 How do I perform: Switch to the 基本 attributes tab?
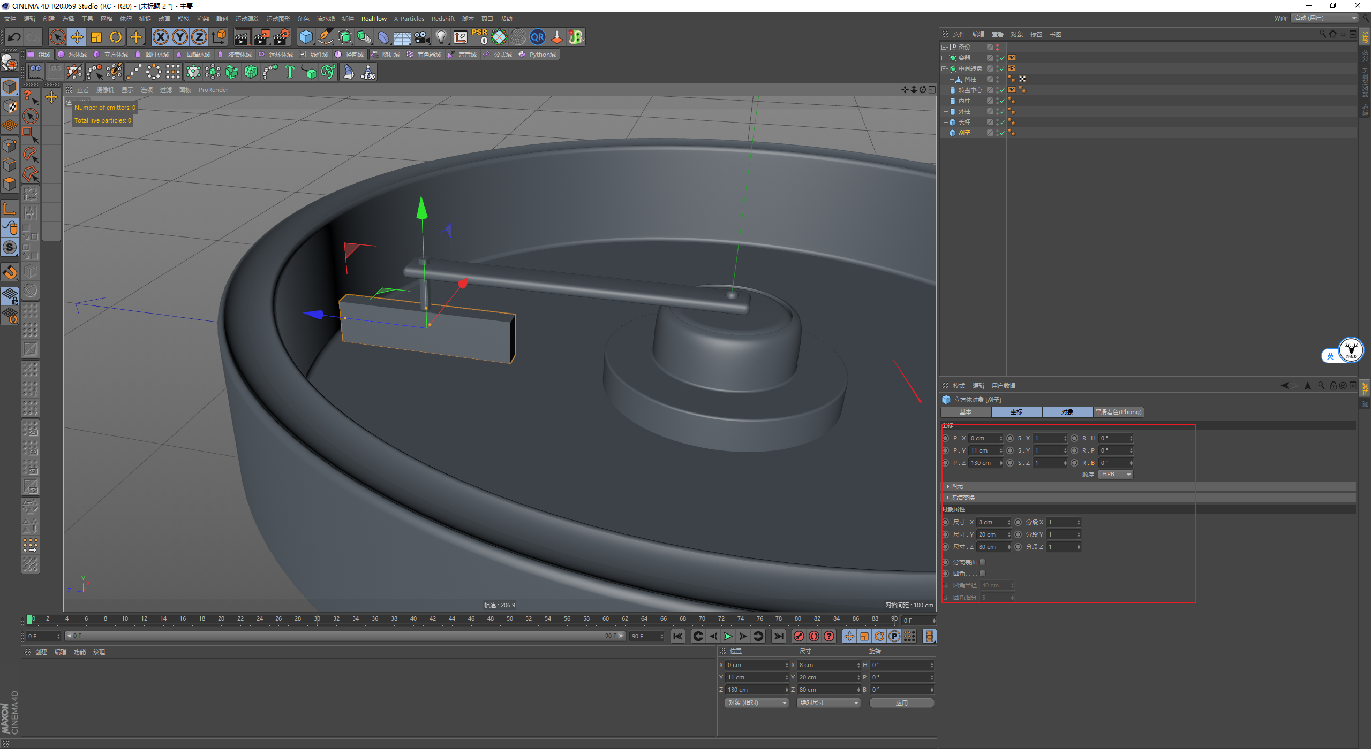965,412
